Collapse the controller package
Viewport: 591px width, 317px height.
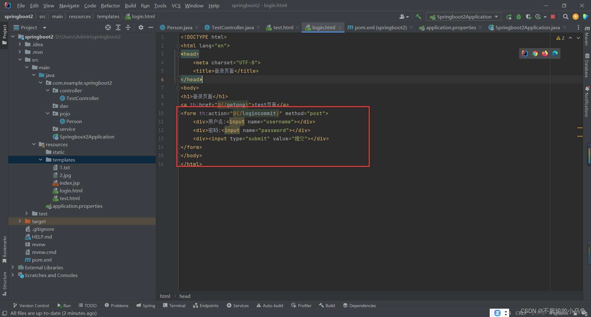point(48,90)
